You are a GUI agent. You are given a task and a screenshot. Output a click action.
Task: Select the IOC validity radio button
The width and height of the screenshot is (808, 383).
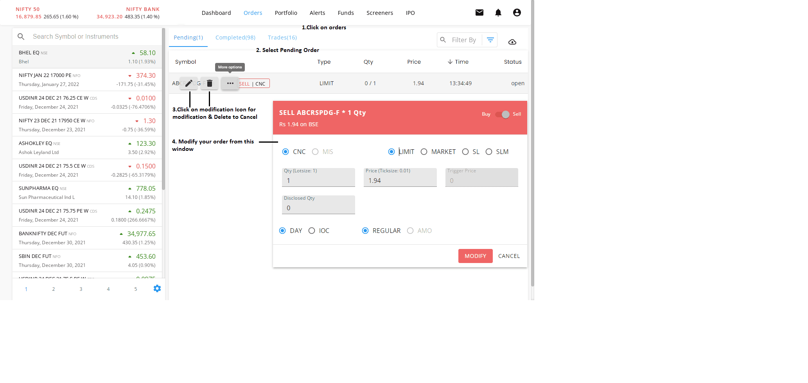[x=312, y=231]
